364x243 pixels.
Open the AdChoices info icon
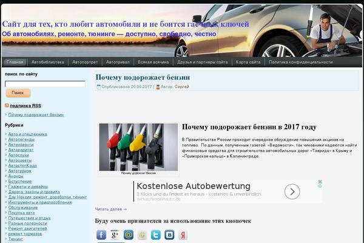click(320, 186)
